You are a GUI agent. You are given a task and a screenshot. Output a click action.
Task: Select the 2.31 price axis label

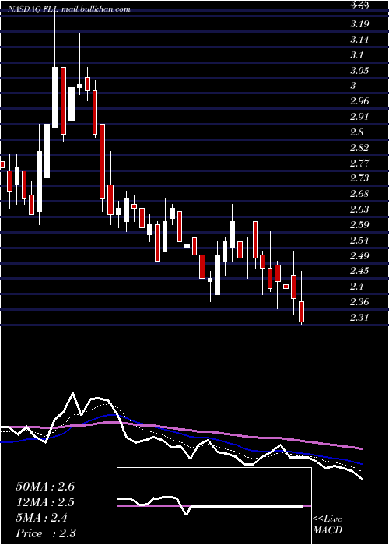point(359,318)
